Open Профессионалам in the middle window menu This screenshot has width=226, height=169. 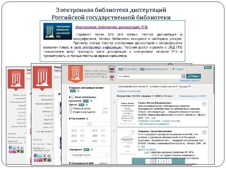point(44,104)
